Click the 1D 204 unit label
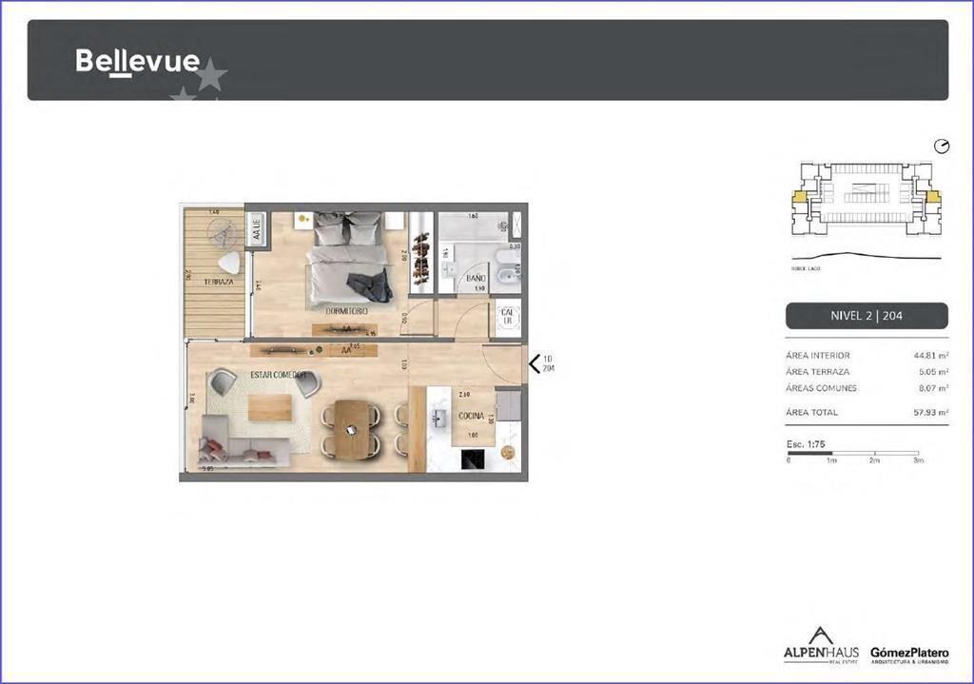974x684 pixels. [x=549, y=363]
